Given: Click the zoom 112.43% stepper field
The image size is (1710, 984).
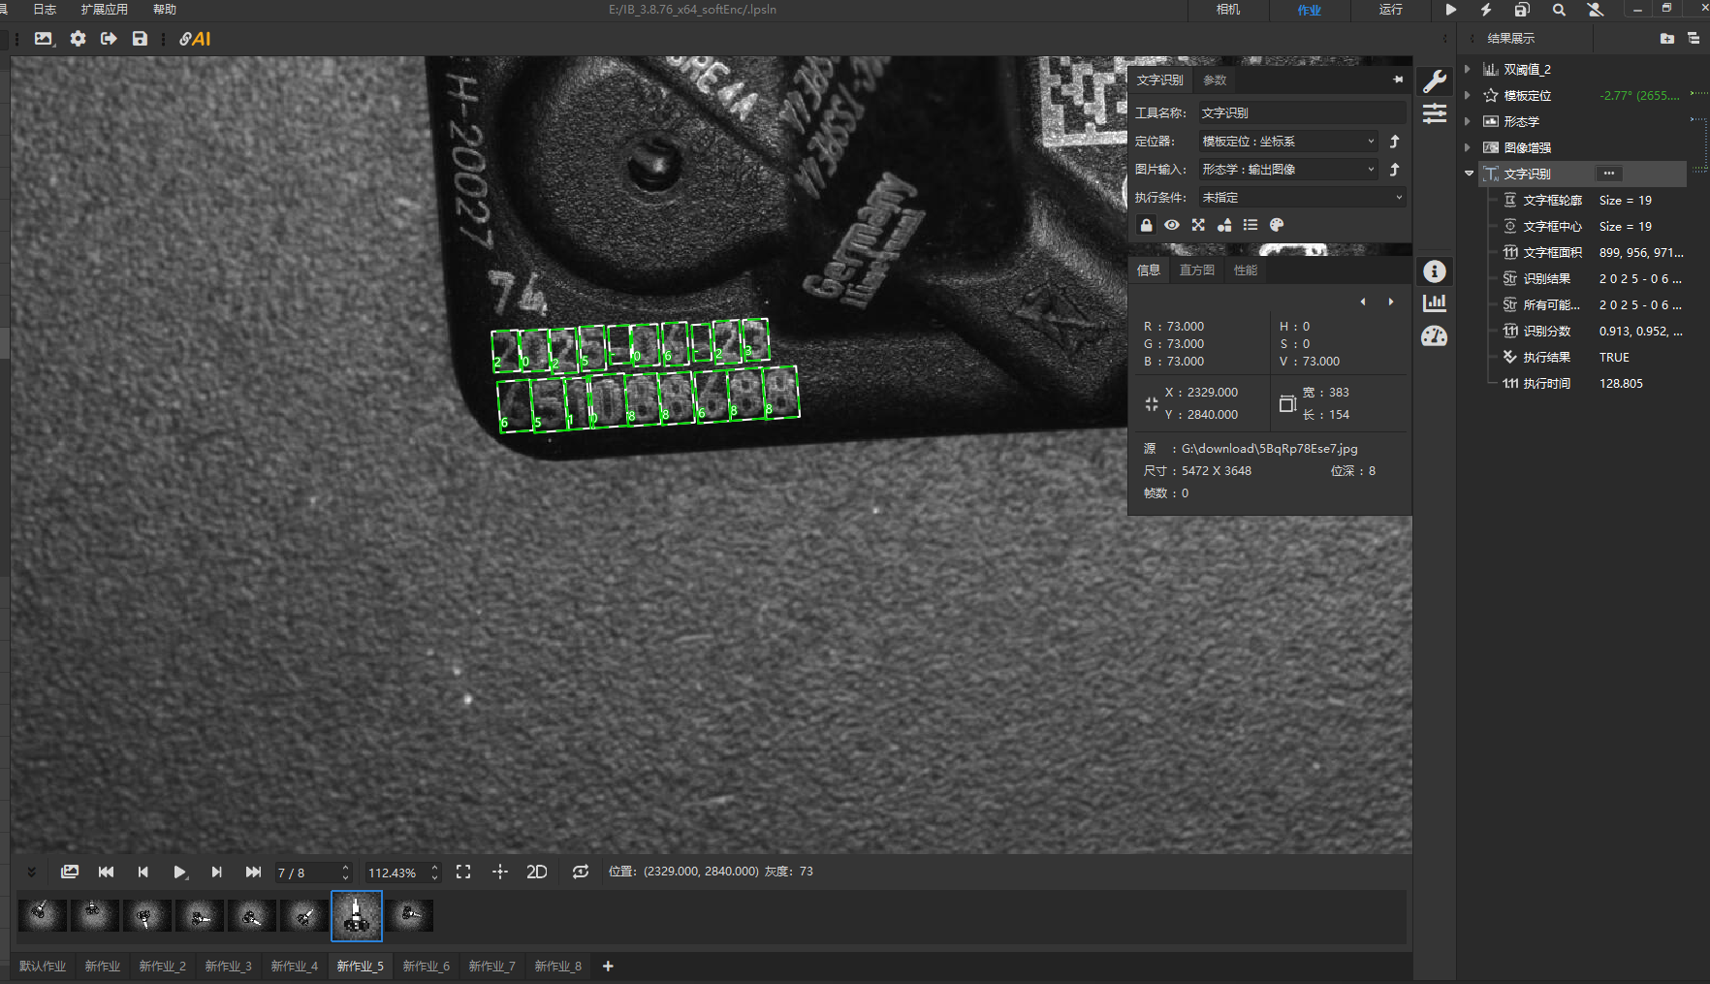Looking at the screenshot, I should [395, 873].
